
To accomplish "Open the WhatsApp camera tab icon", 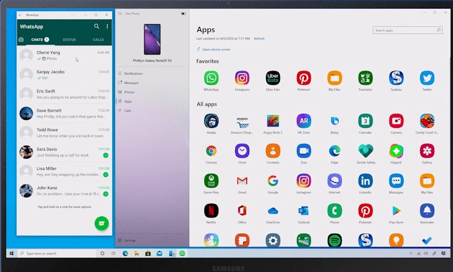I will (x=21, y=39).
